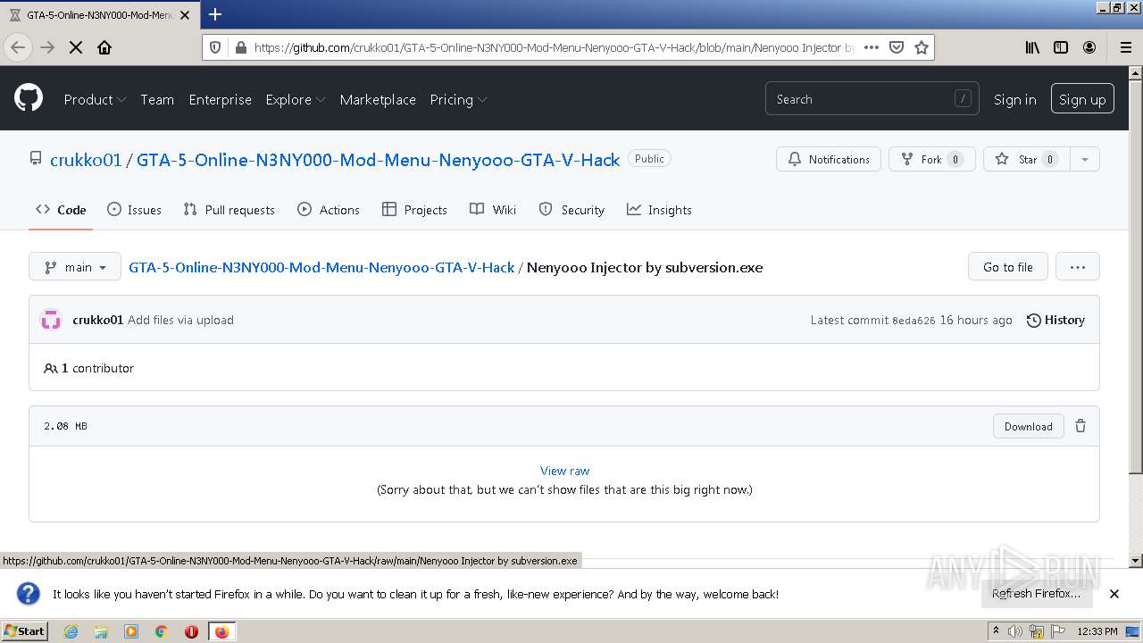This screenshot has width=1143, height=643.
Task: Open the Wiki tab
Action: pyautogui.click(x=493, y=210)
